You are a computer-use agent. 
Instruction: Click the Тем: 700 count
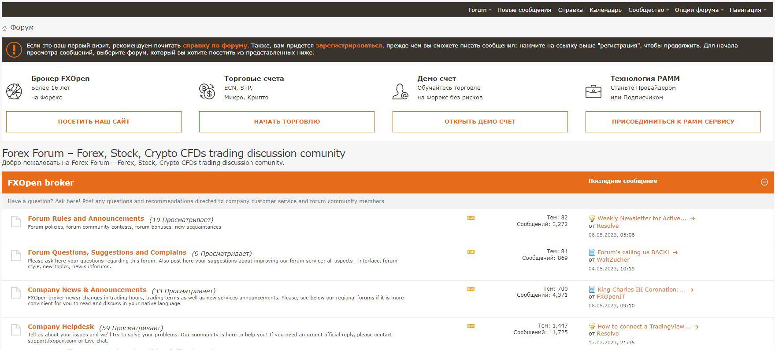[x=556, y=289]
